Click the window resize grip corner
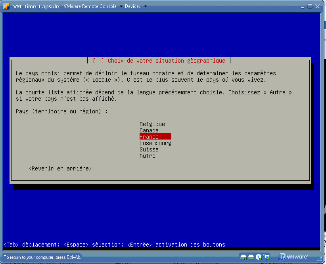 319,259
